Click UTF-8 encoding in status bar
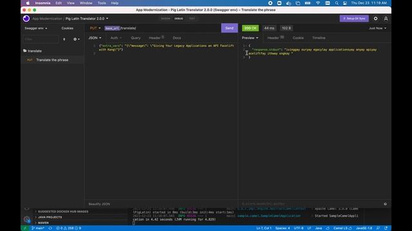This screenshot has height=231, width=412. click(x=299, y=228)
